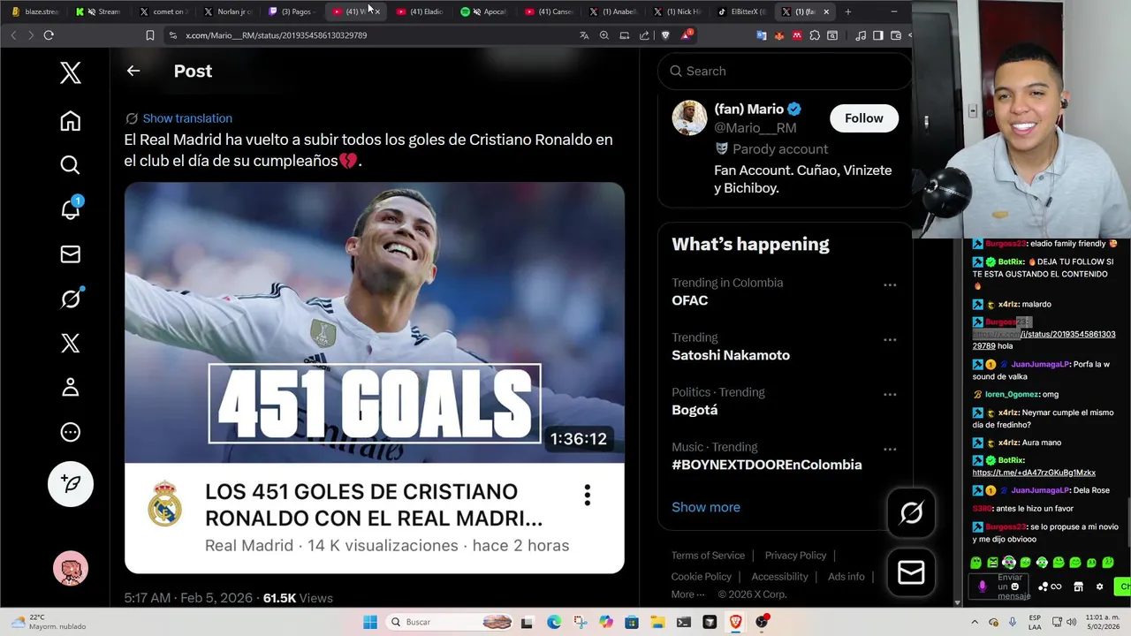This screenshot has height=636, width=1131.
Task: Open browser translate icon in address bar
Action: [x=584, y=35]
